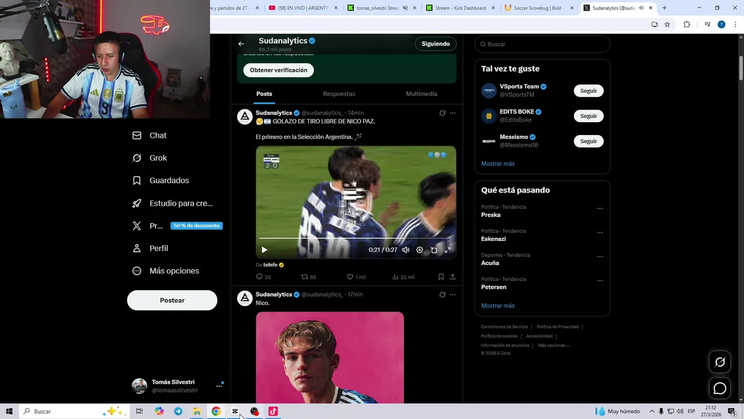The image size is (744, 419).
Task: Click Obtener verificación button
Action: pyautogui.click(x=278, y=70)
